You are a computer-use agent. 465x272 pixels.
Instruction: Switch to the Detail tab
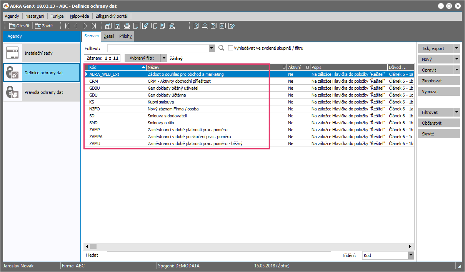pos(109,37)
